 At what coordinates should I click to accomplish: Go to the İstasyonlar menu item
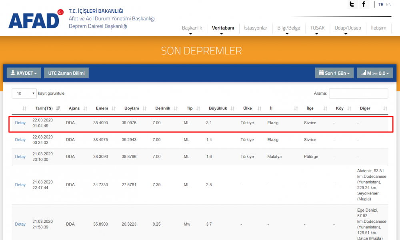(256, 28)
